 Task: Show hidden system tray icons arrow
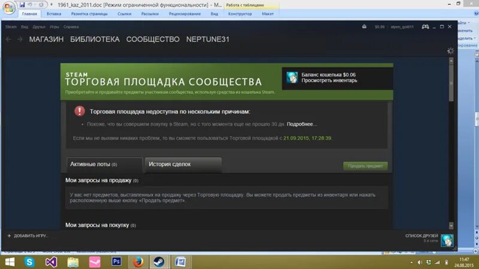(411, 262)
